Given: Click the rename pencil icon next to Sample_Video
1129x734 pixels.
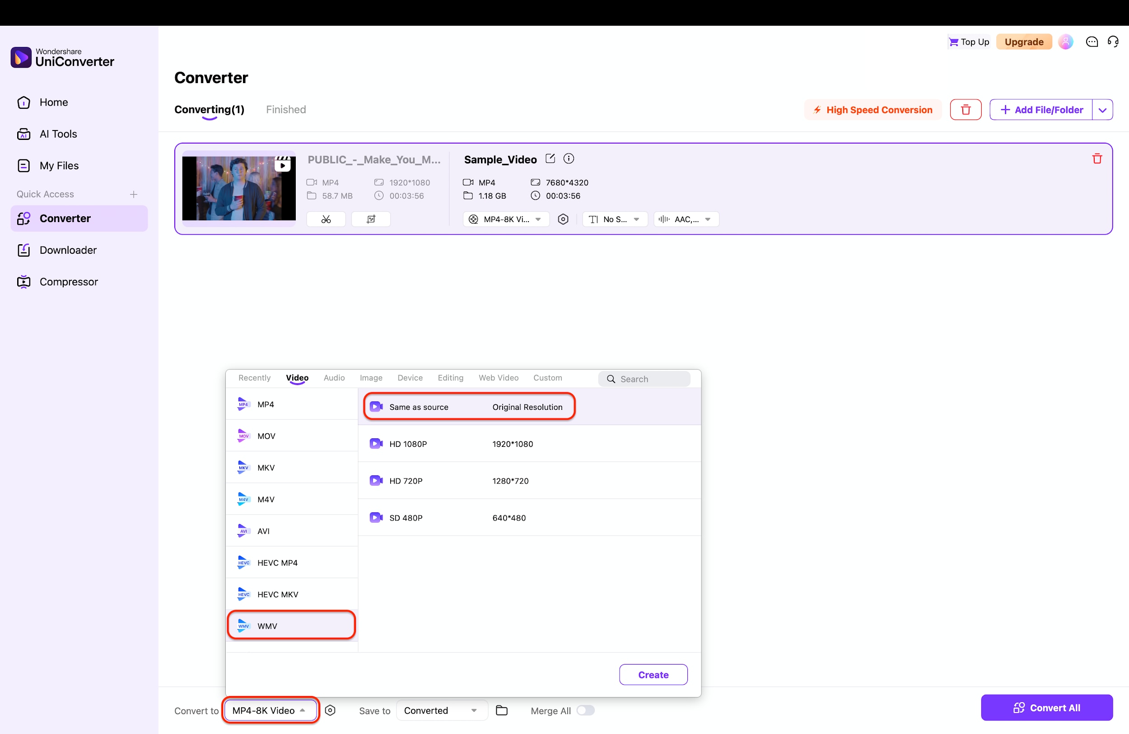Looking at the screenshot, I should tap(550, 158).
